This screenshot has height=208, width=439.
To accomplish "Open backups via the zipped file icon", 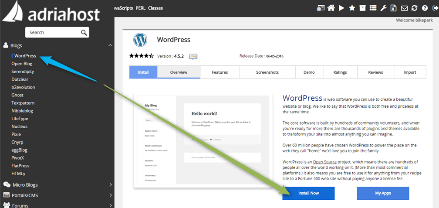I will pos(394,8).
